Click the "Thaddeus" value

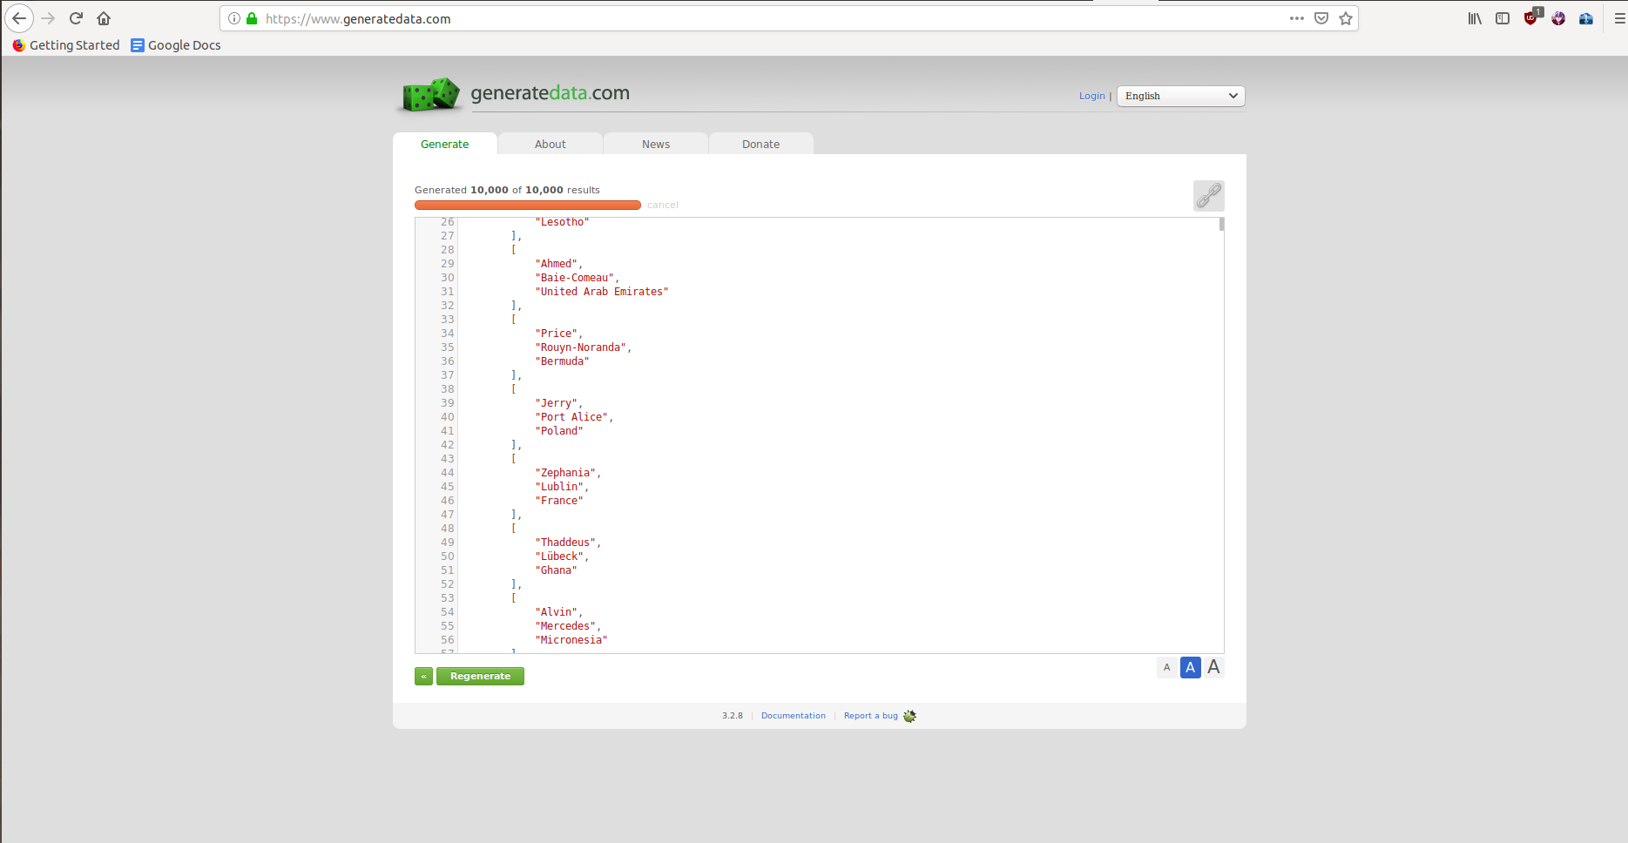565,543
